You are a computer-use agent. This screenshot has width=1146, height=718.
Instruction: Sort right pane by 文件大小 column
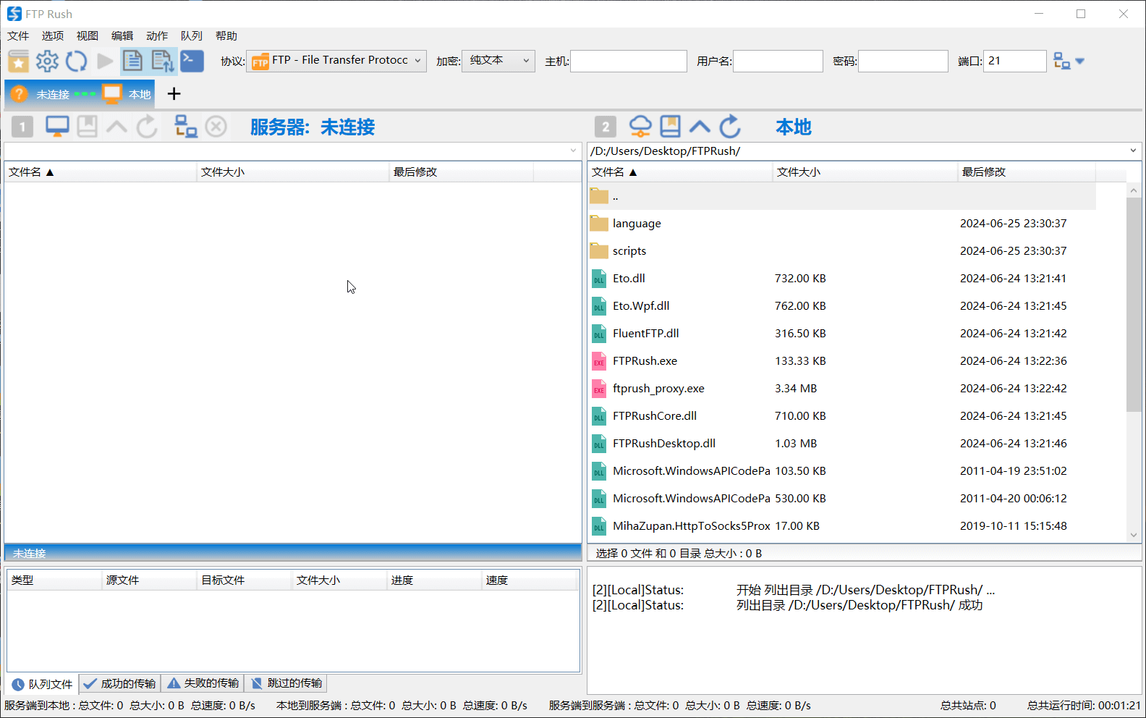[x=865, y=172]
